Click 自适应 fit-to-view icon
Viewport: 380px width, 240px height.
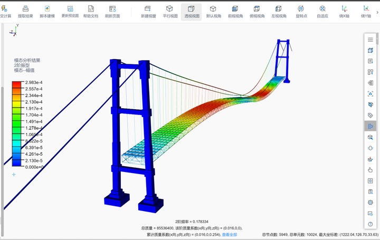[x=322, y=11]
